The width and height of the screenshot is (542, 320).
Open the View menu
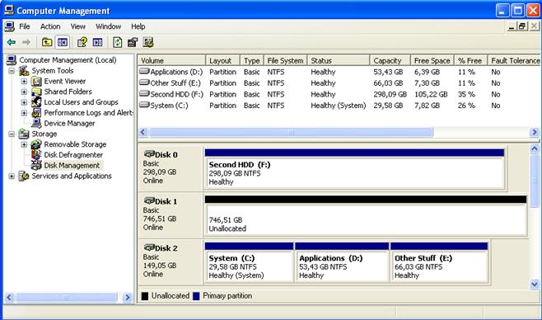coord(77,26)
